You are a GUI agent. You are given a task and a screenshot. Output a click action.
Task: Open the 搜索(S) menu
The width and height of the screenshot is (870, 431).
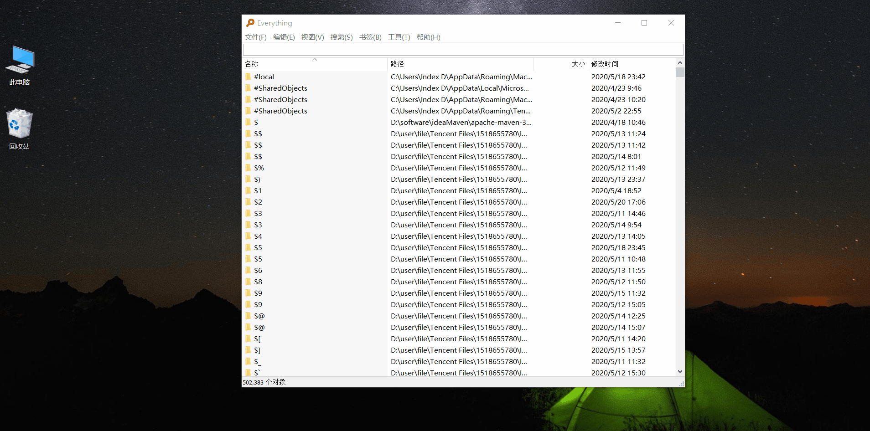(342, 37)
